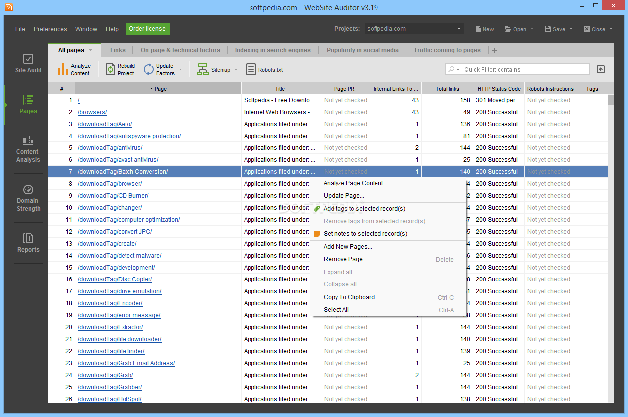Screen dimensions: 628x417
Task: Open the Robots.txt tool
Action: [x=264, y=70]
